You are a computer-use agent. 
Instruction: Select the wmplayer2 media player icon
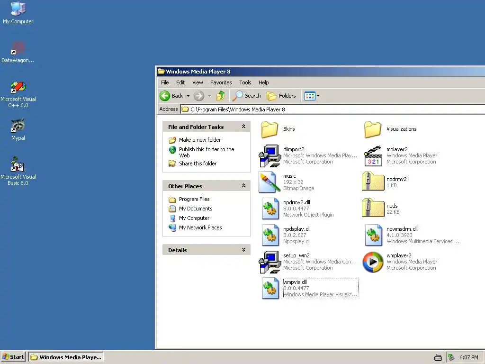coord(373,262)
